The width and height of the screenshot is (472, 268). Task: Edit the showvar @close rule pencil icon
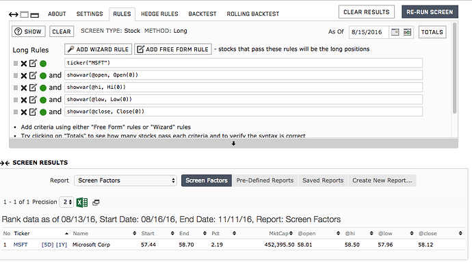click(x=33, y=112)
